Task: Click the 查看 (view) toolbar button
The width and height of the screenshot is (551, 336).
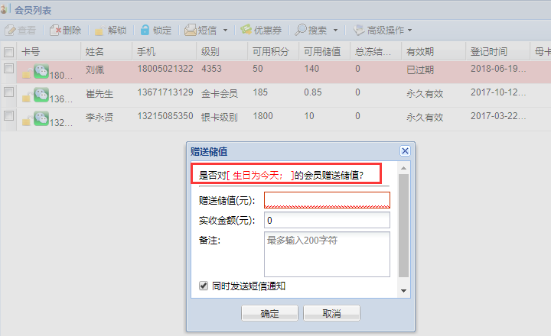Action: pos(21,30)
